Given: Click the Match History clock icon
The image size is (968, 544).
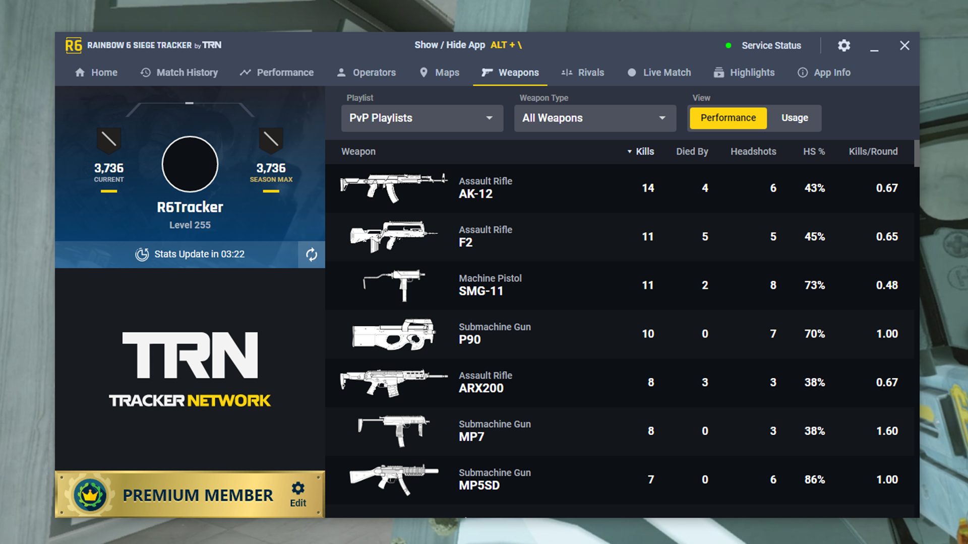Looking at the screenshot, I should coord(145,73).
